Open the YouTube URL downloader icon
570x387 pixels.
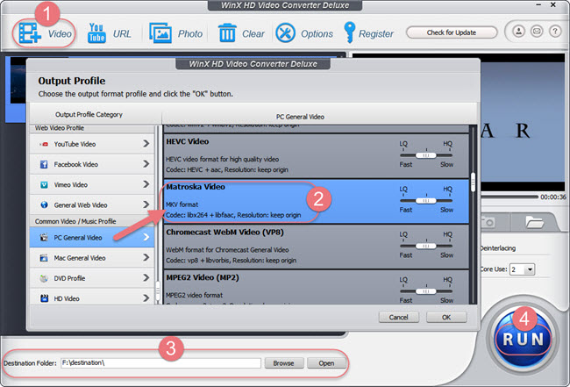(x=96, y=33)
